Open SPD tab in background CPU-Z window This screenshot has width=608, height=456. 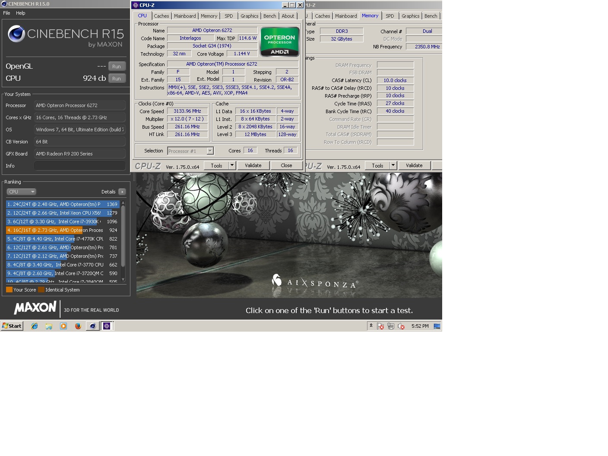tap(390, 16)
